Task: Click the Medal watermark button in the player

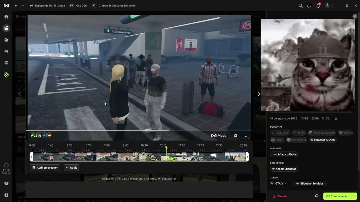Action: tap(219, 136)
